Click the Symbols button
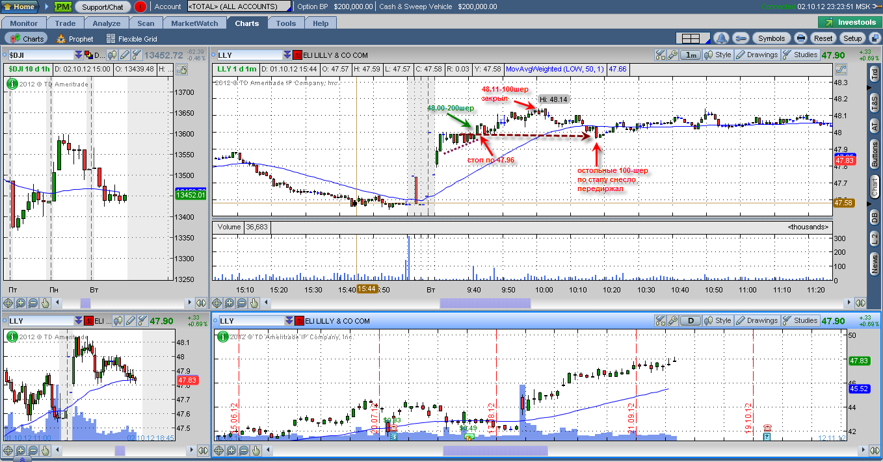This screenshot has width=883, height=462. pos(772,38)
